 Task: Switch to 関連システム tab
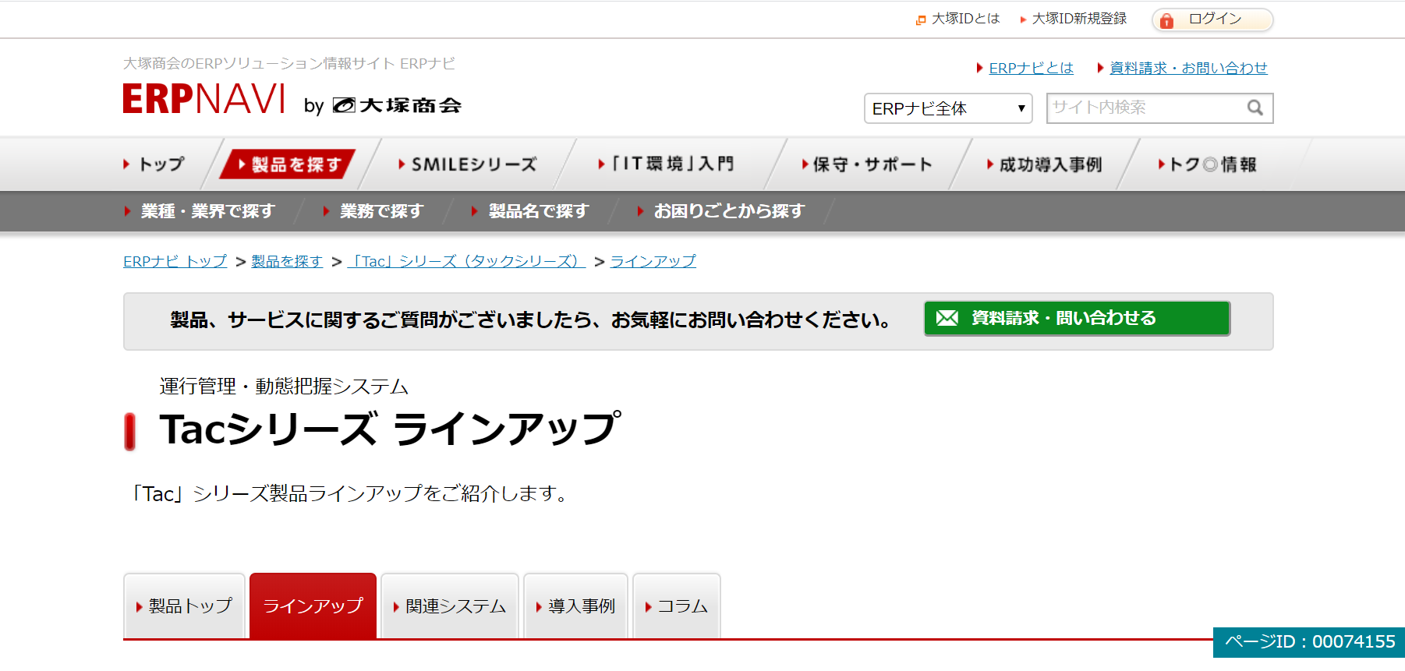(450, 606)
